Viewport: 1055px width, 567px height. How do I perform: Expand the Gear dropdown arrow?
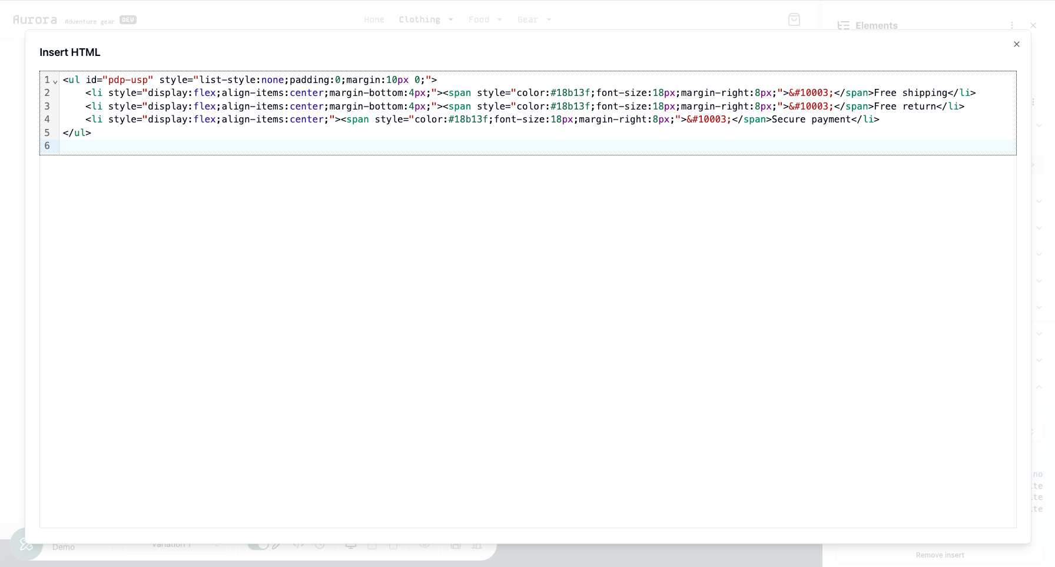tap(549, 19)
